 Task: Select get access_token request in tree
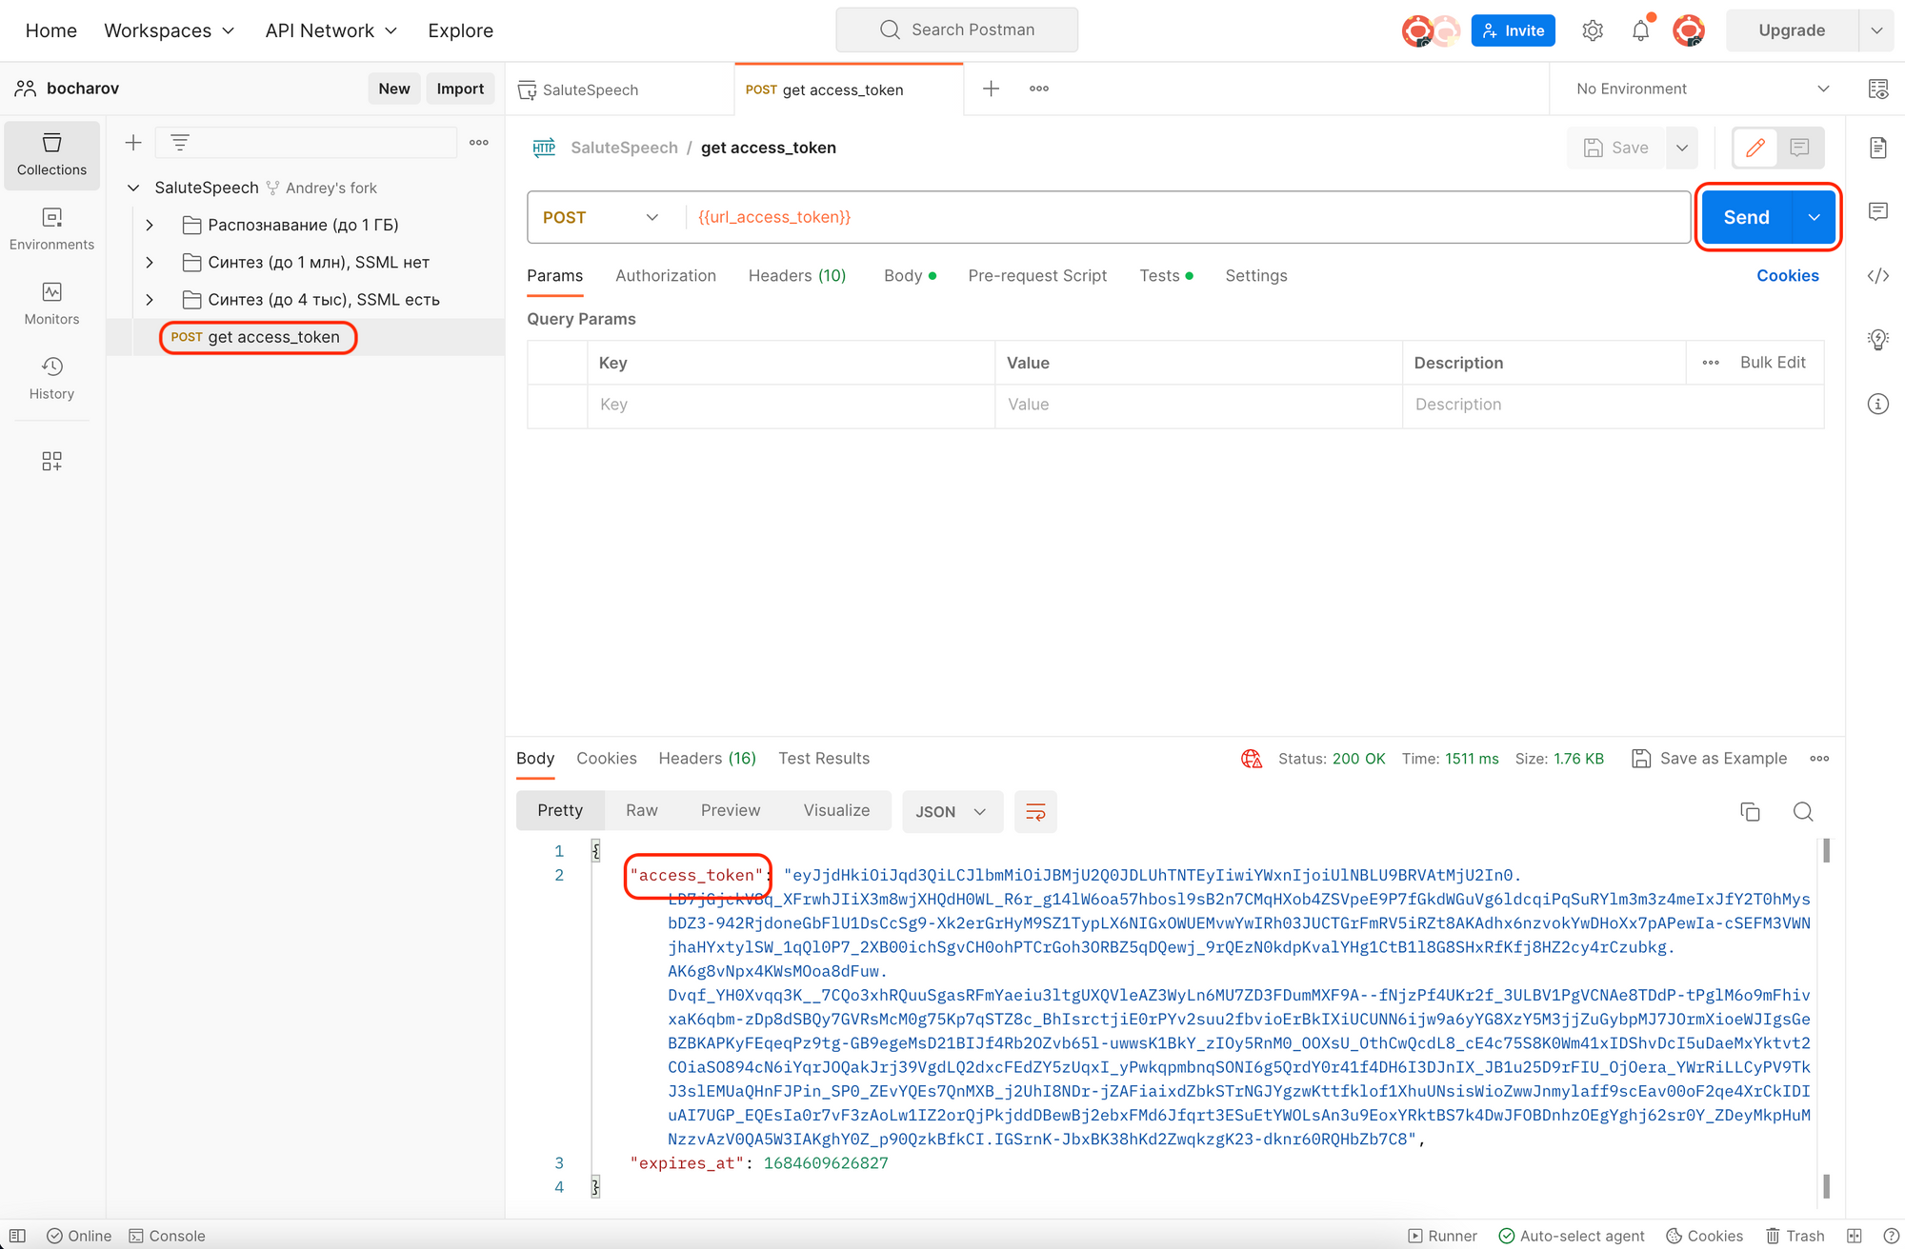[257, 338]
